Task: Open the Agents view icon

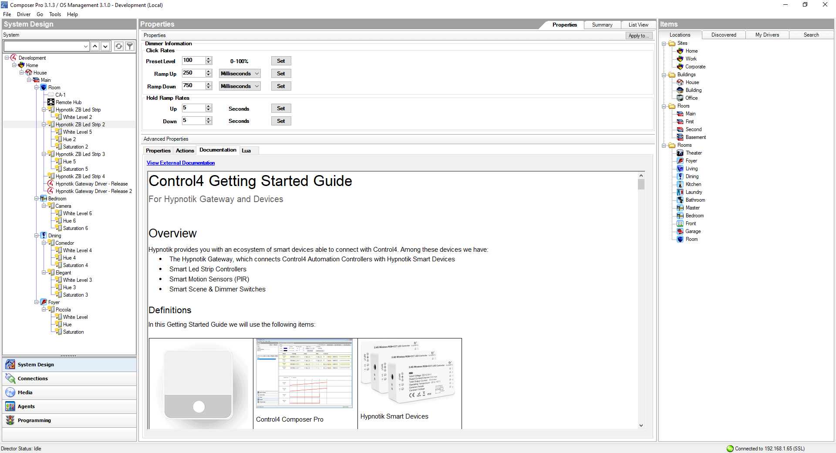Action: 10,406
